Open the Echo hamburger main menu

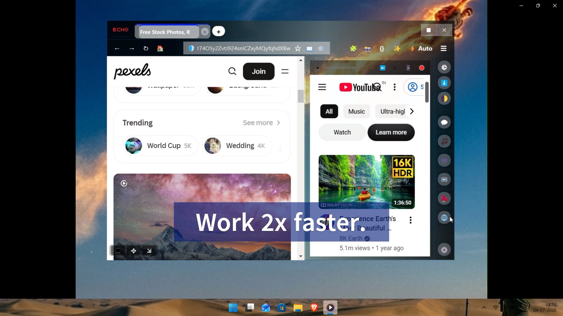(x=443, y=49)
